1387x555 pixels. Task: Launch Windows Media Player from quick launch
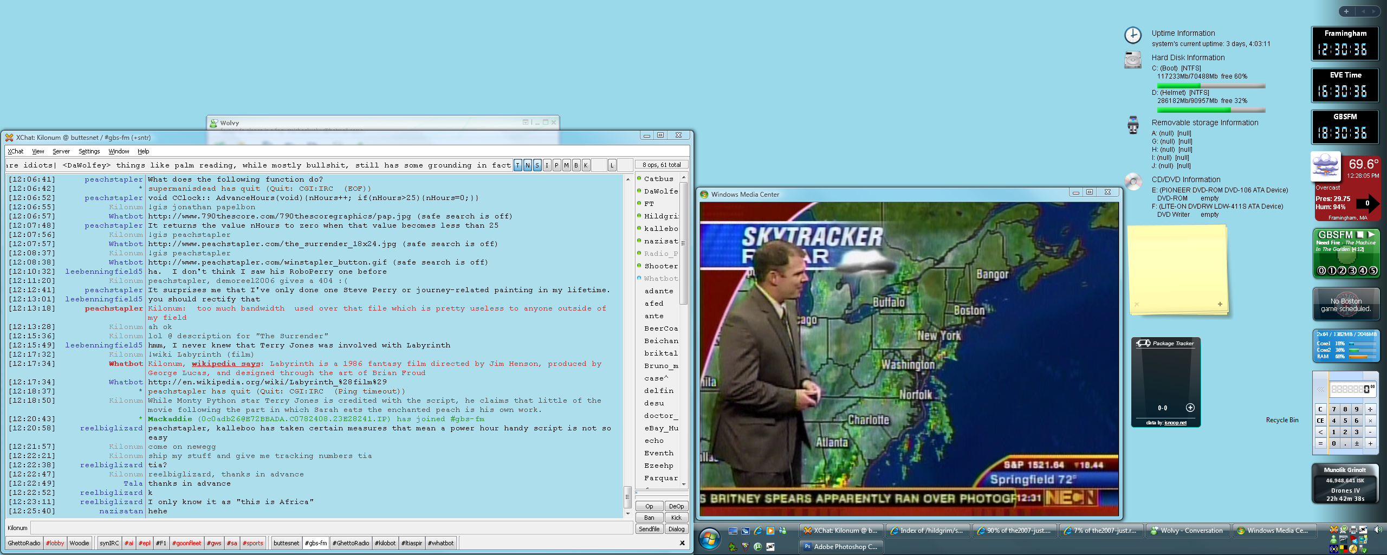(770, 531)
